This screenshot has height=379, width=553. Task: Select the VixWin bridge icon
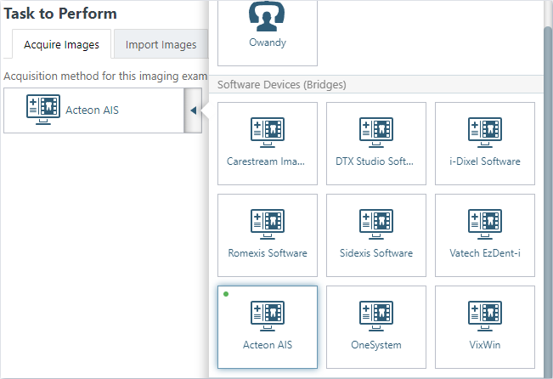[485, 316]
